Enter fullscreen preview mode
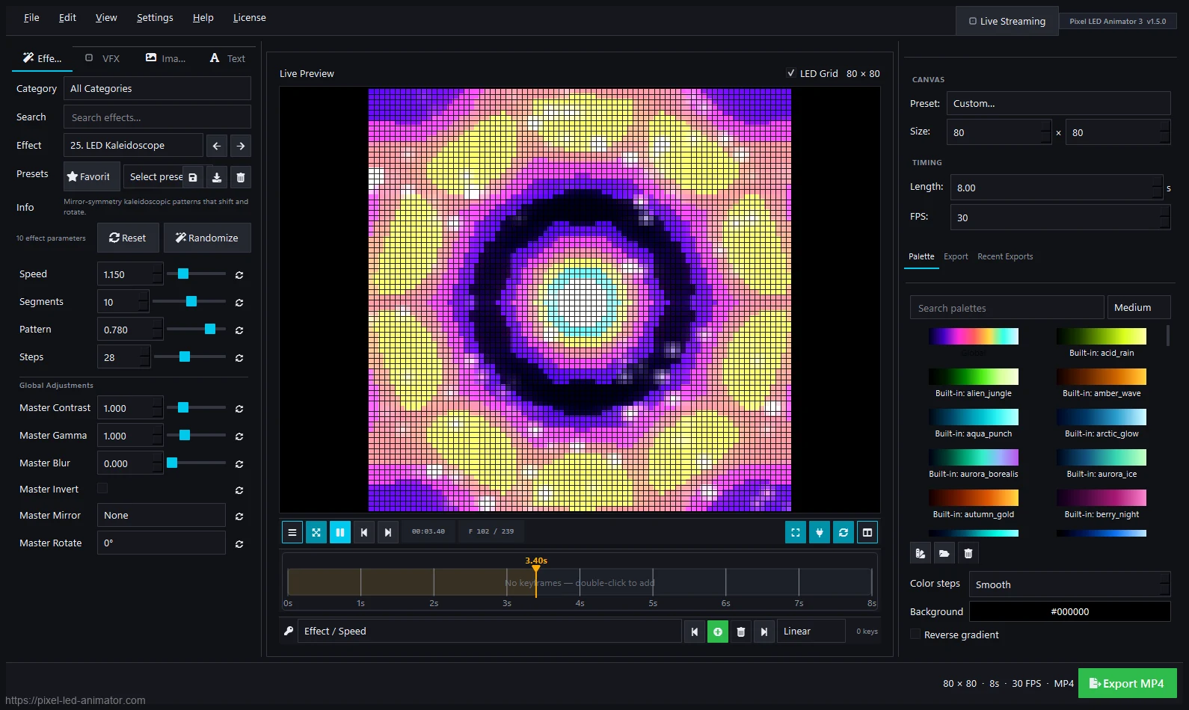Screen dimensions: 1189x710 pyautogui.click(x=796, y=532)
